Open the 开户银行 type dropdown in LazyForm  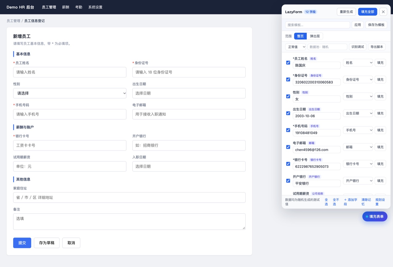click(358, 181)
